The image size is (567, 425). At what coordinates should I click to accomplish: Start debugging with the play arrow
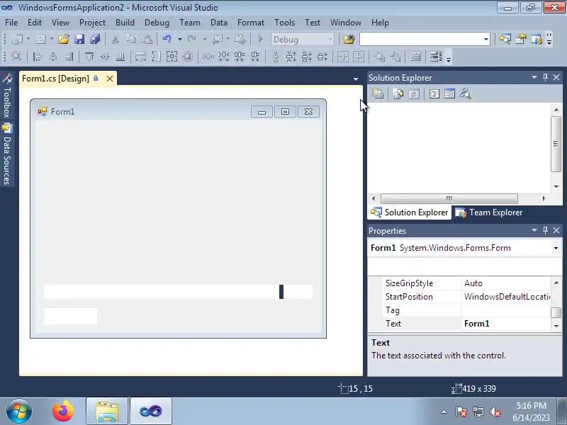click(260, 39)
